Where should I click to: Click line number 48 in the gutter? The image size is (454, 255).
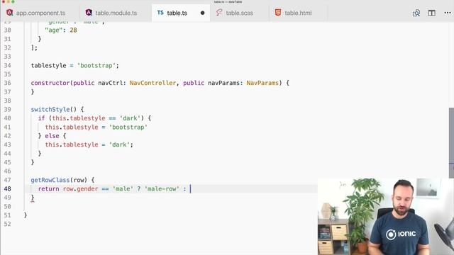(7, 189)
